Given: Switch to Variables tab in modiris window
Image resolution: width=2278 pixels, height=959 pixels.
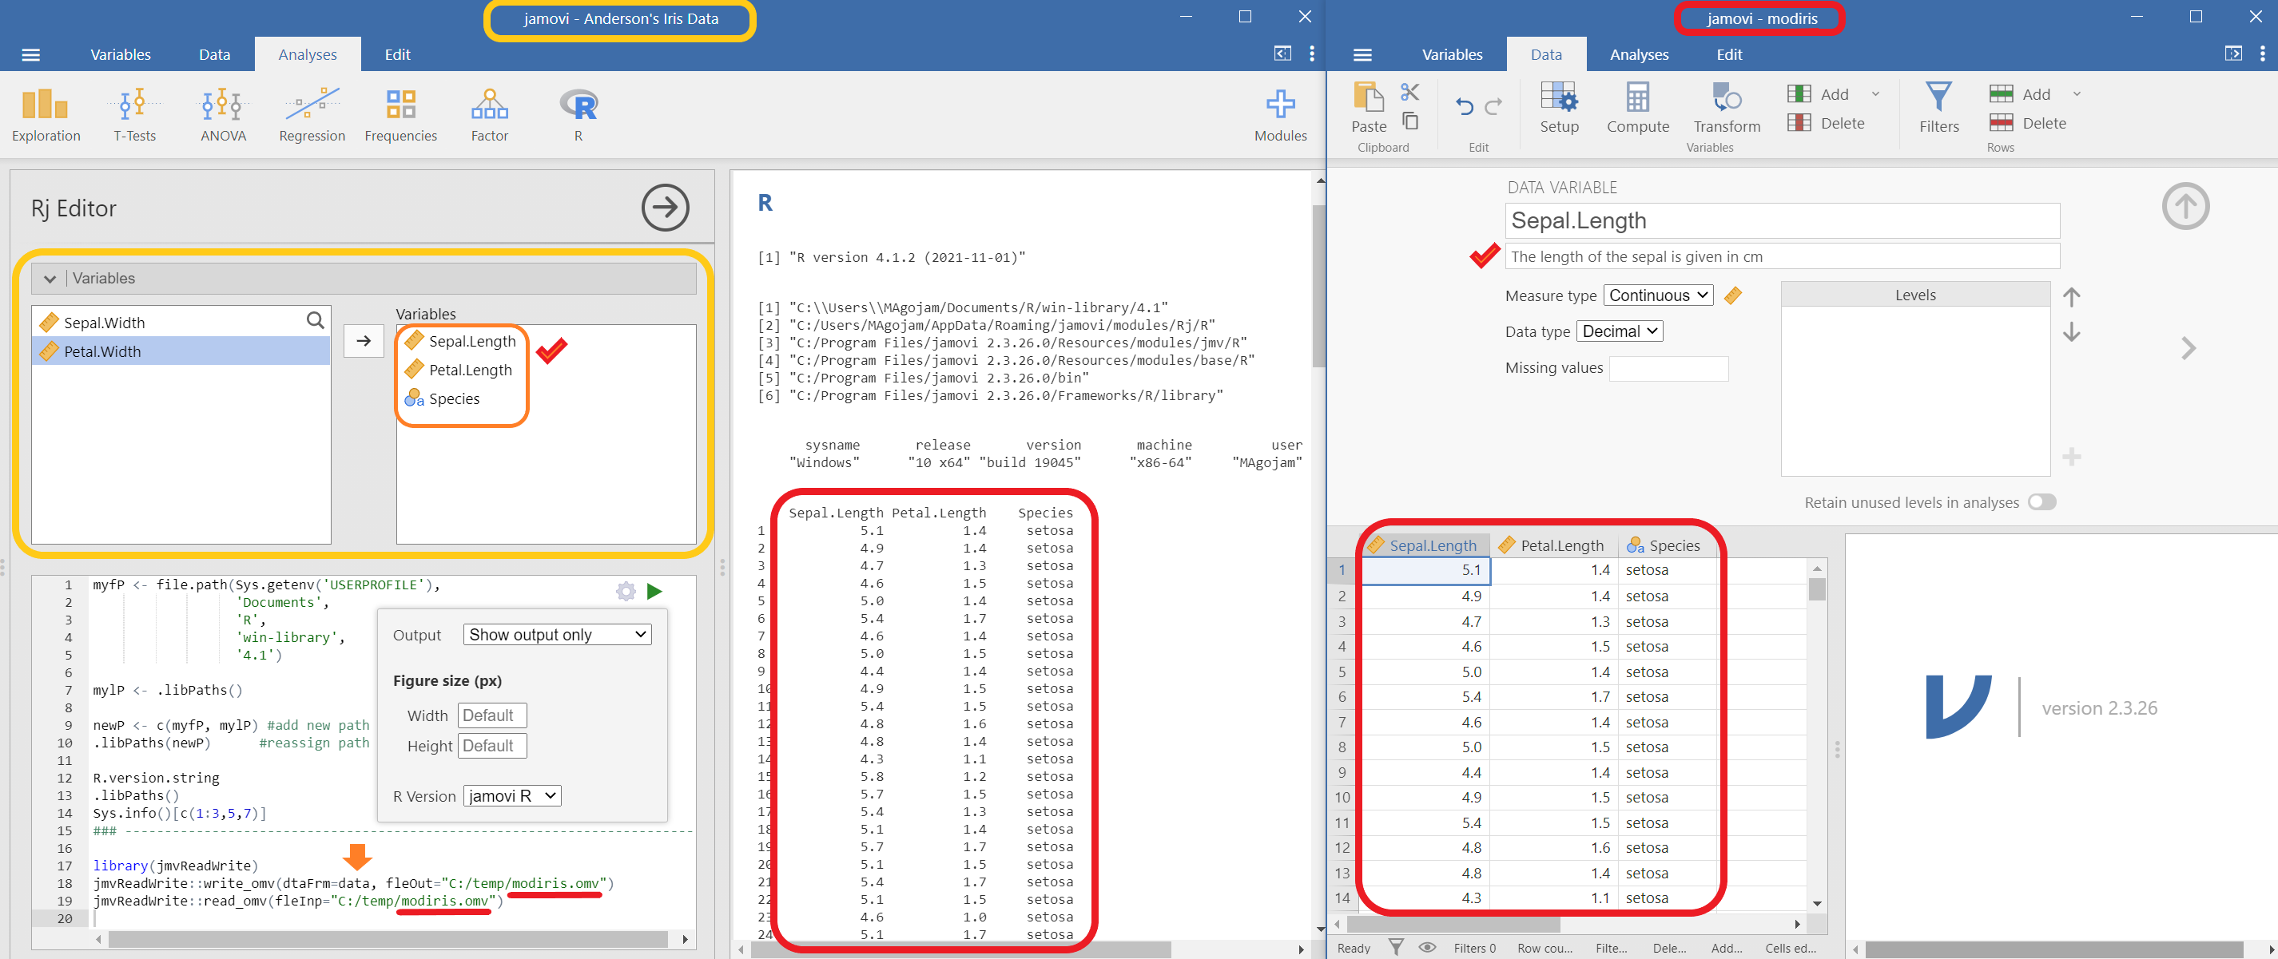Looking at the screenshot, I should tap(1452, 55).
